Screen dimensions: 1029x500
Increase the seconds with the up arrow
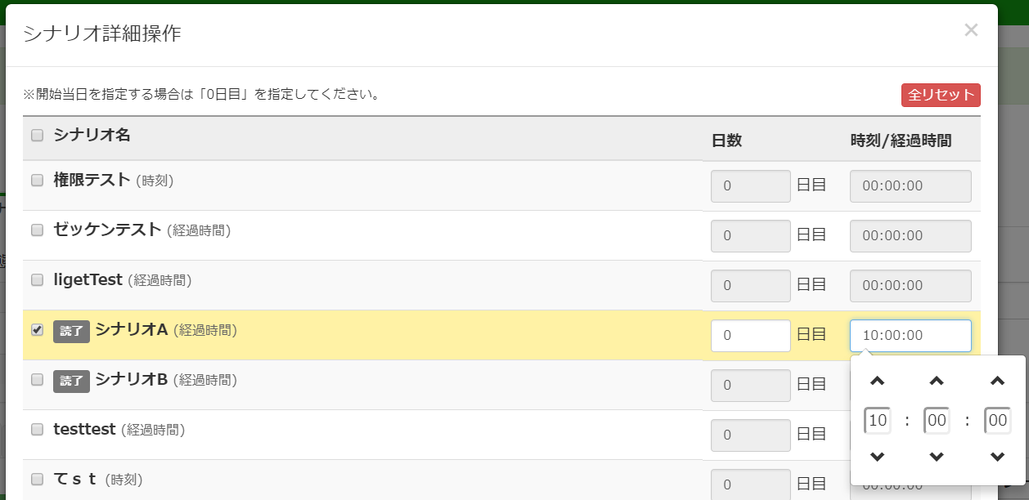[x=997, y=381]
